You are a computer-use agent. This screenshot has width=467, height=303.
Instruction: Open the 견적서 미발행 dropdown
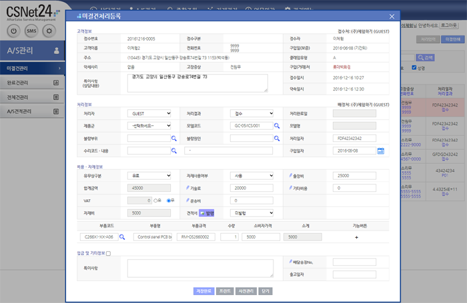[x=252, y=213]
